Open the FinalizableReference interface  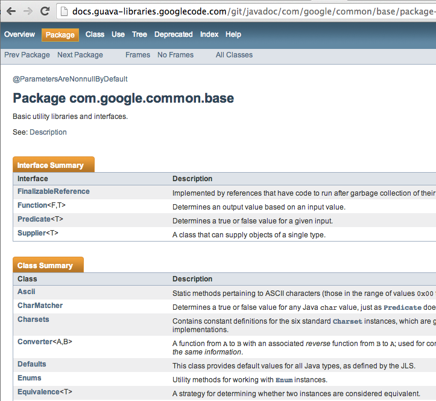pyautogui.click(x=54, y=191)
